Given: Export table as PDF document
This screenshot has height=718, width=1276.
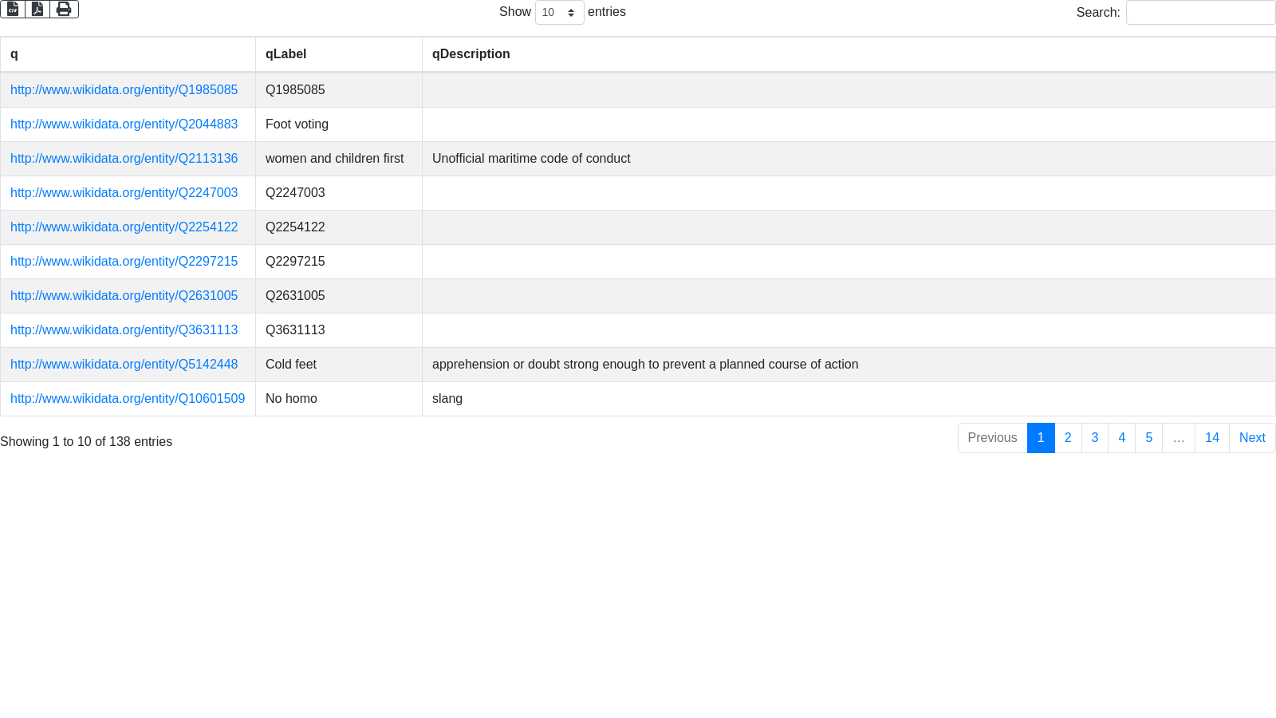Looking at the screenshot, I should click(37, 9).
